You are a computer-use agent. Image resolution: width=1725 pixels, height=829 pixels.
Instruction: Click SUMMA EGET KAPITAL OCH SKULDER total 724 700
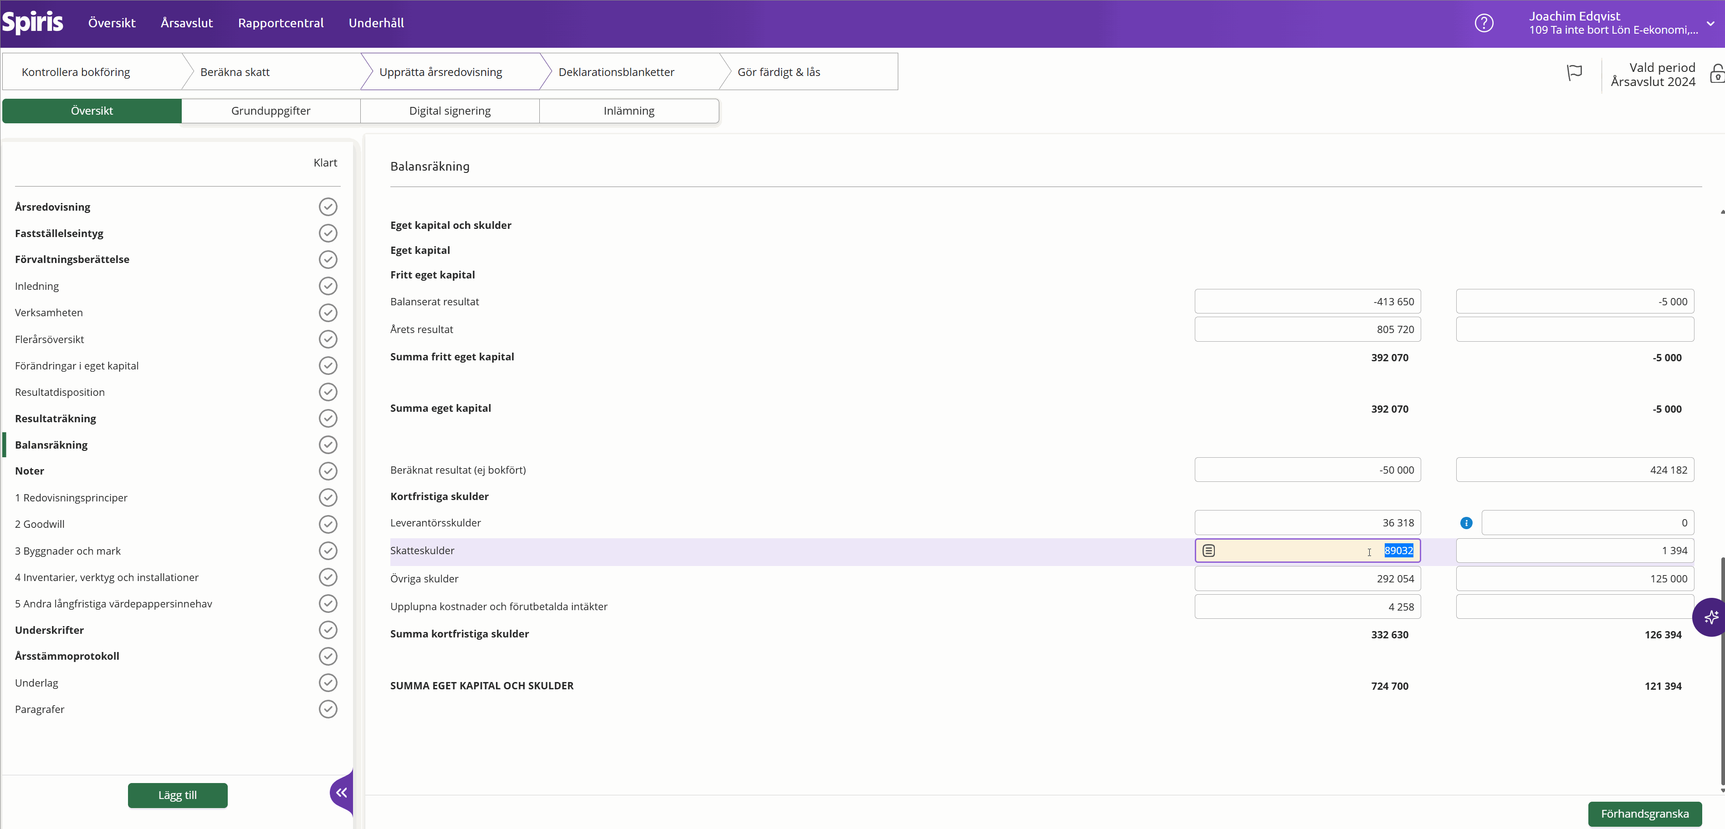(x=1389, y=687)
